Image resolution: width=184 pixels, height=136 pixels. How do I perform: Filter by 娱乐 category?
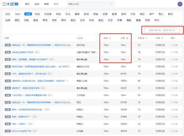(x=142, y=14)
